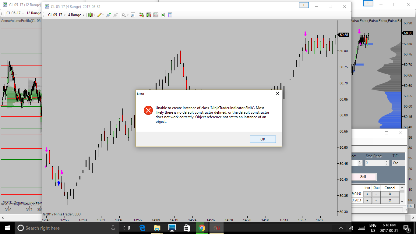Screen dimensions: 416x234
Task: Open the Windows Start menu
Action: point(7,228)
